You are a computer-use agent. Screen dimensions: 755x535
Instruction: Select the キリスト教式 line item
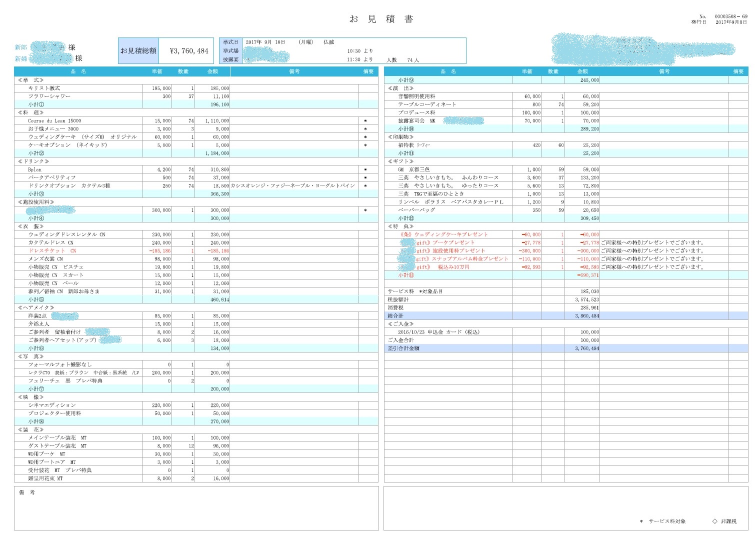coord(44,88)
